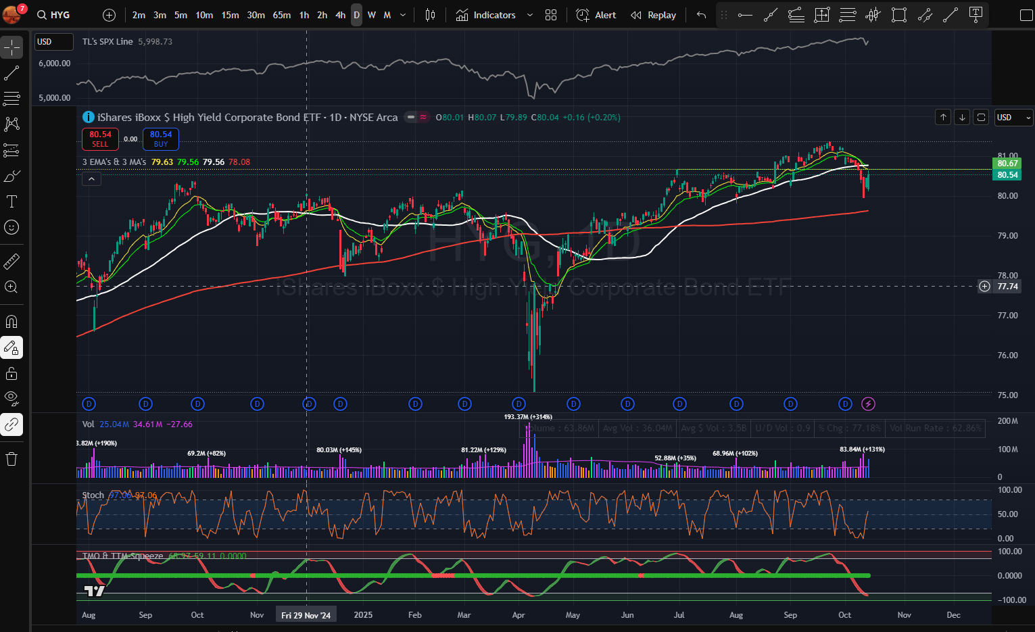The height and width of the screenshot is (632, 1035).
Task: Click the plus icon at 77.74 price label
Action: pos(984,287)
